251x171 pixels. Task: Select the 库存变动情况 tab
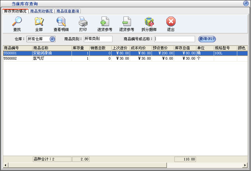tap(15, 11)
